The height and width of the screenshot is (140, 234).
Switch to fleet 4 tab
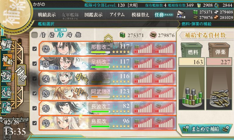click(69, 35)
